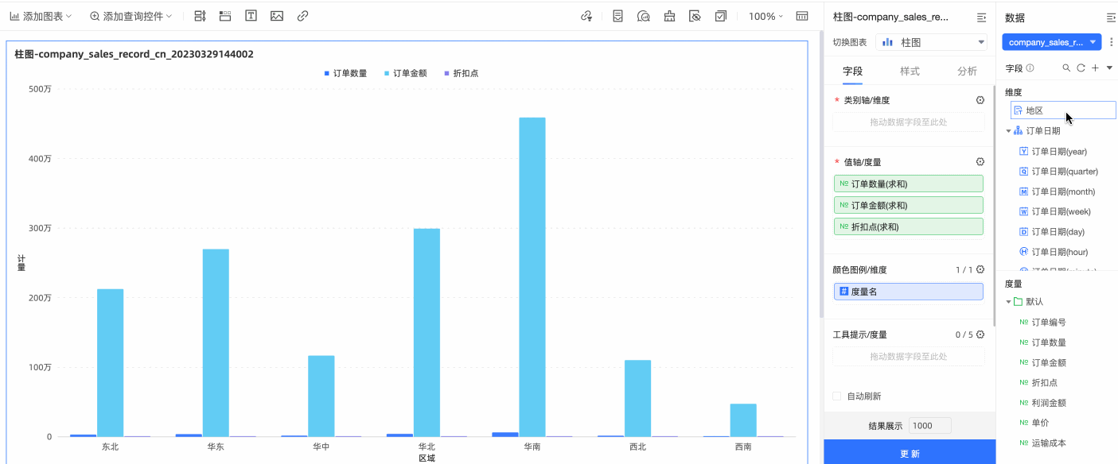
Task: Search fields using the magnifier icon
Action: pyautogui.click(x=1066, y=68)
